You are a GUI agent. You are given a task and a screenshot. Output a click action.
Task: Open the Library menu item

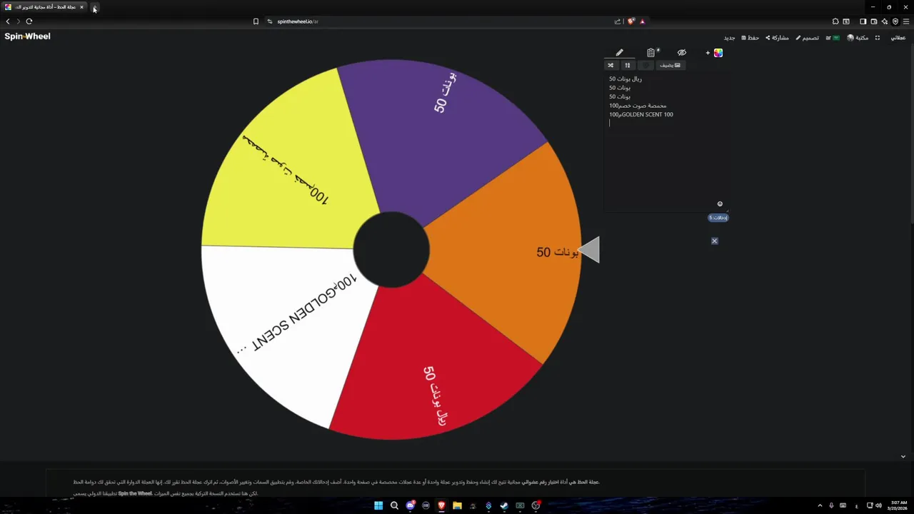pos(858,38)
